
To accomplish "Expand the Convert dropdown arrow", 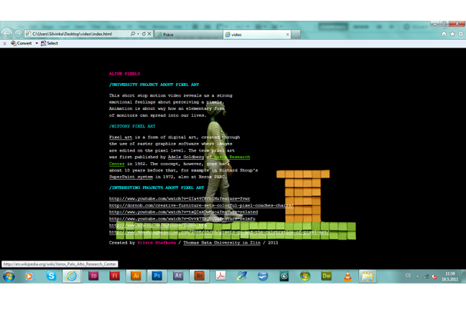I will coord(37,44).
